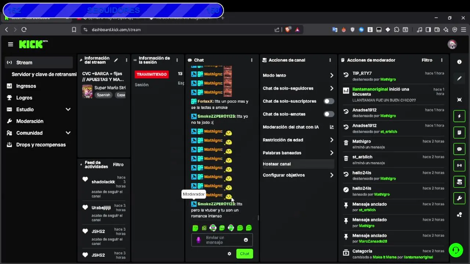Image resolution: width=470 pixels, height=264 pixels.
Task: Bookmark the page using browser bookmark icon
Action: 74,30
